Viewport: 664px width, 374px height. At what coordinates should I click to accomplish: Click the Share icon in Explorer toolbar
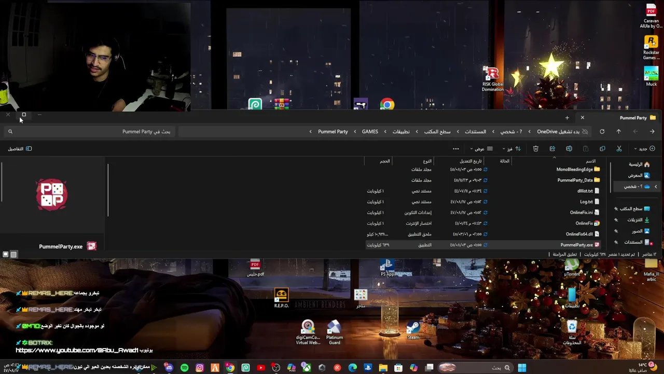[552, 149]
